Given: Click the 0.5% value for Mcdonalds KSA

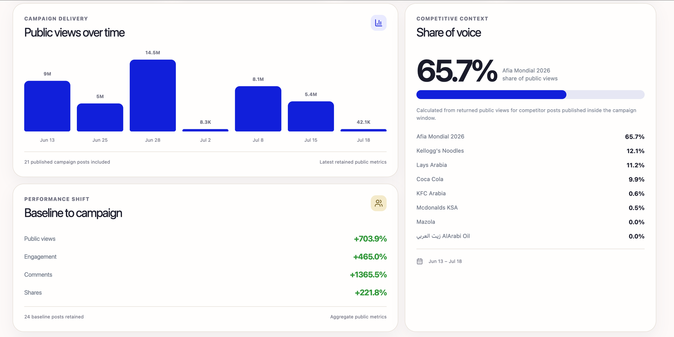Looking at the screenshot, I should tap(636, 208).
